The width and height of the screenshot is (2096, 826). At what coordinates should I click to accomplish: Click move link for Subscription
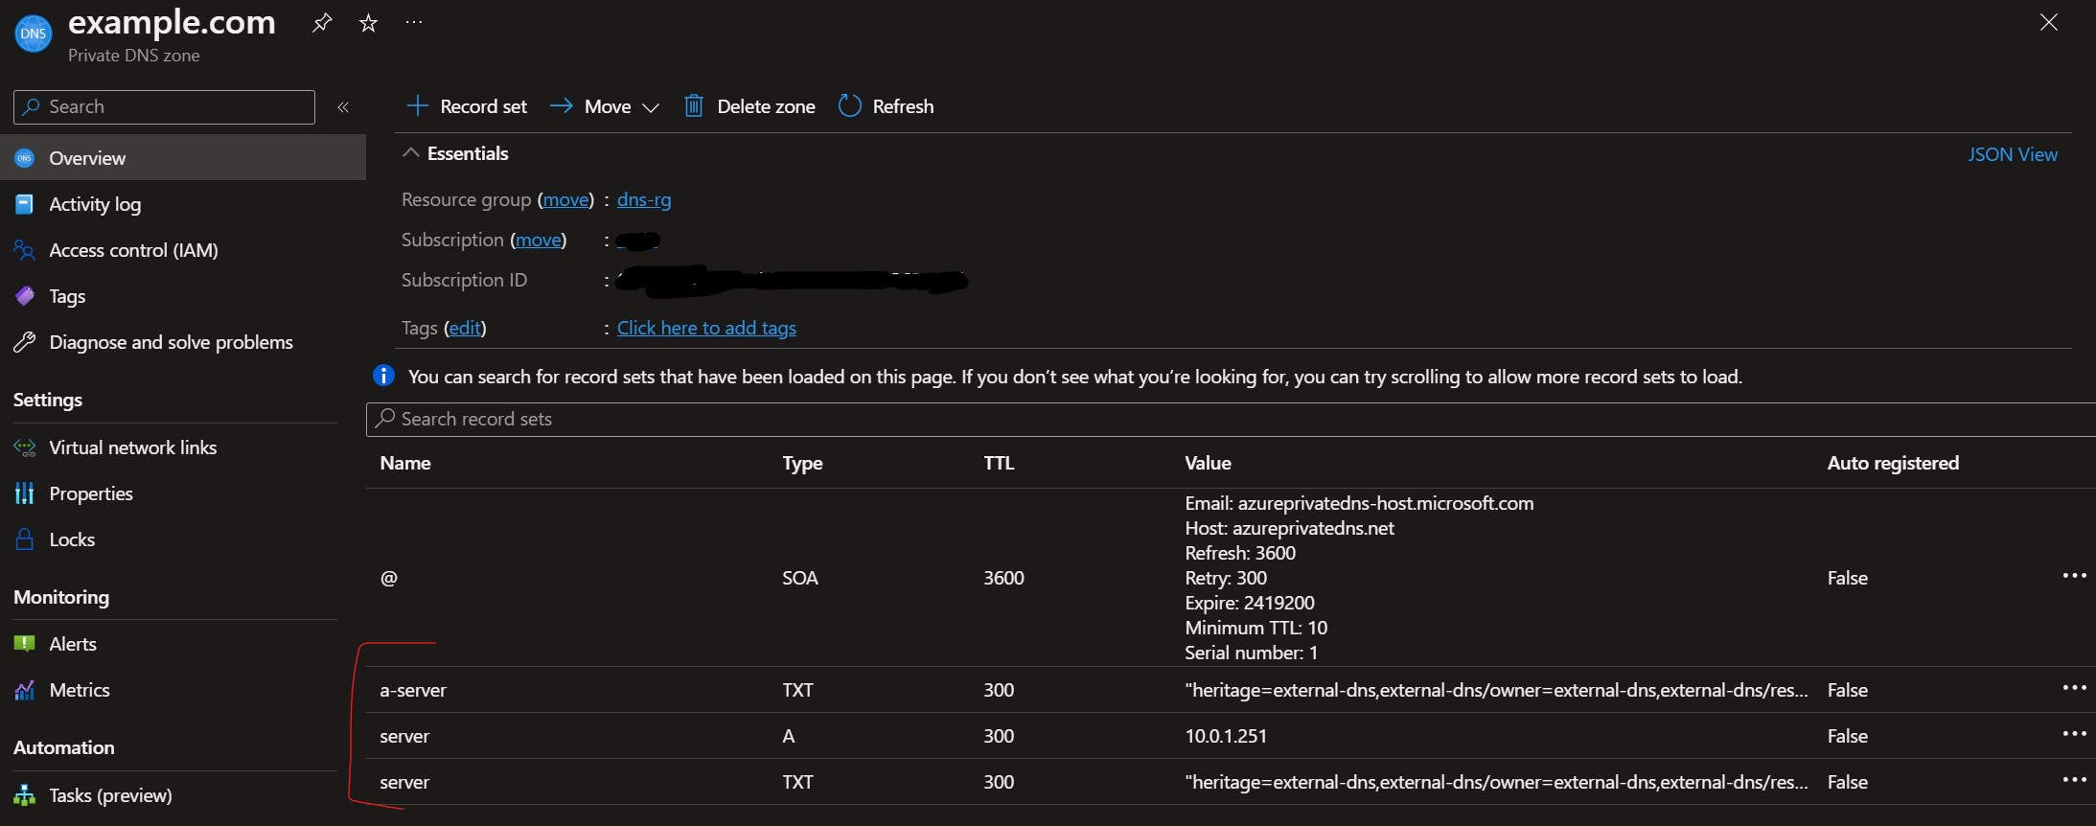coord(539,240)
